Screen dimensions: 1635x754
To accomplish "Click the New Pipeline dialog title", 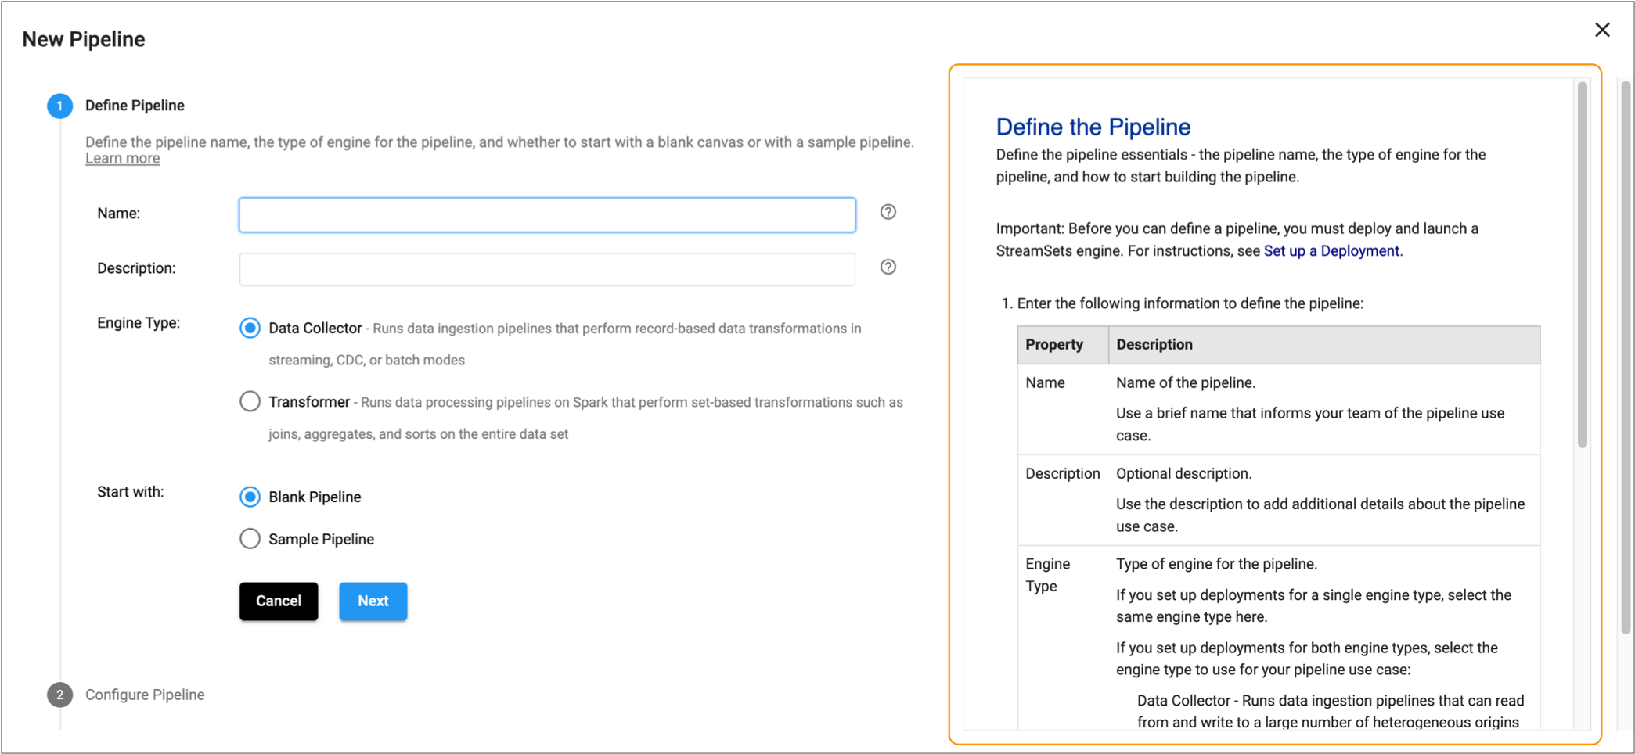I will 84,39.
